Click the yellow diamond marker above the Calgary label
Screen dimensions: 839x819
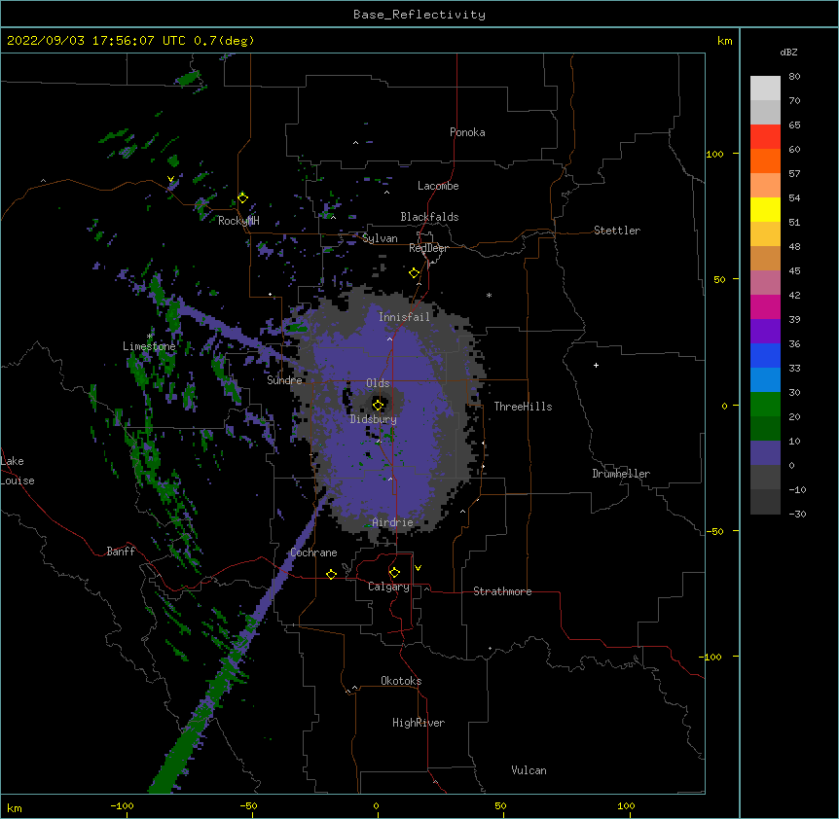394,573
